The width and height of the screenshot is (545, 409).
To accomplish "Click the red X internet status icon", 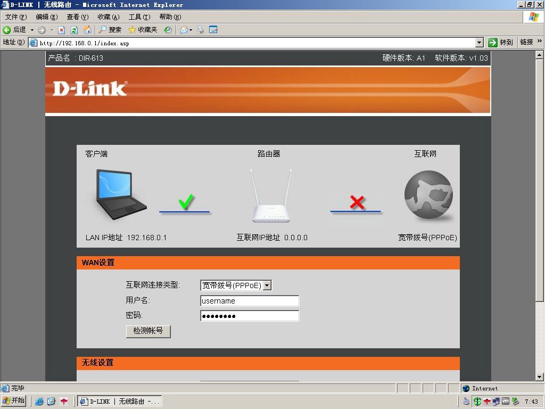I will pos(357,202).
